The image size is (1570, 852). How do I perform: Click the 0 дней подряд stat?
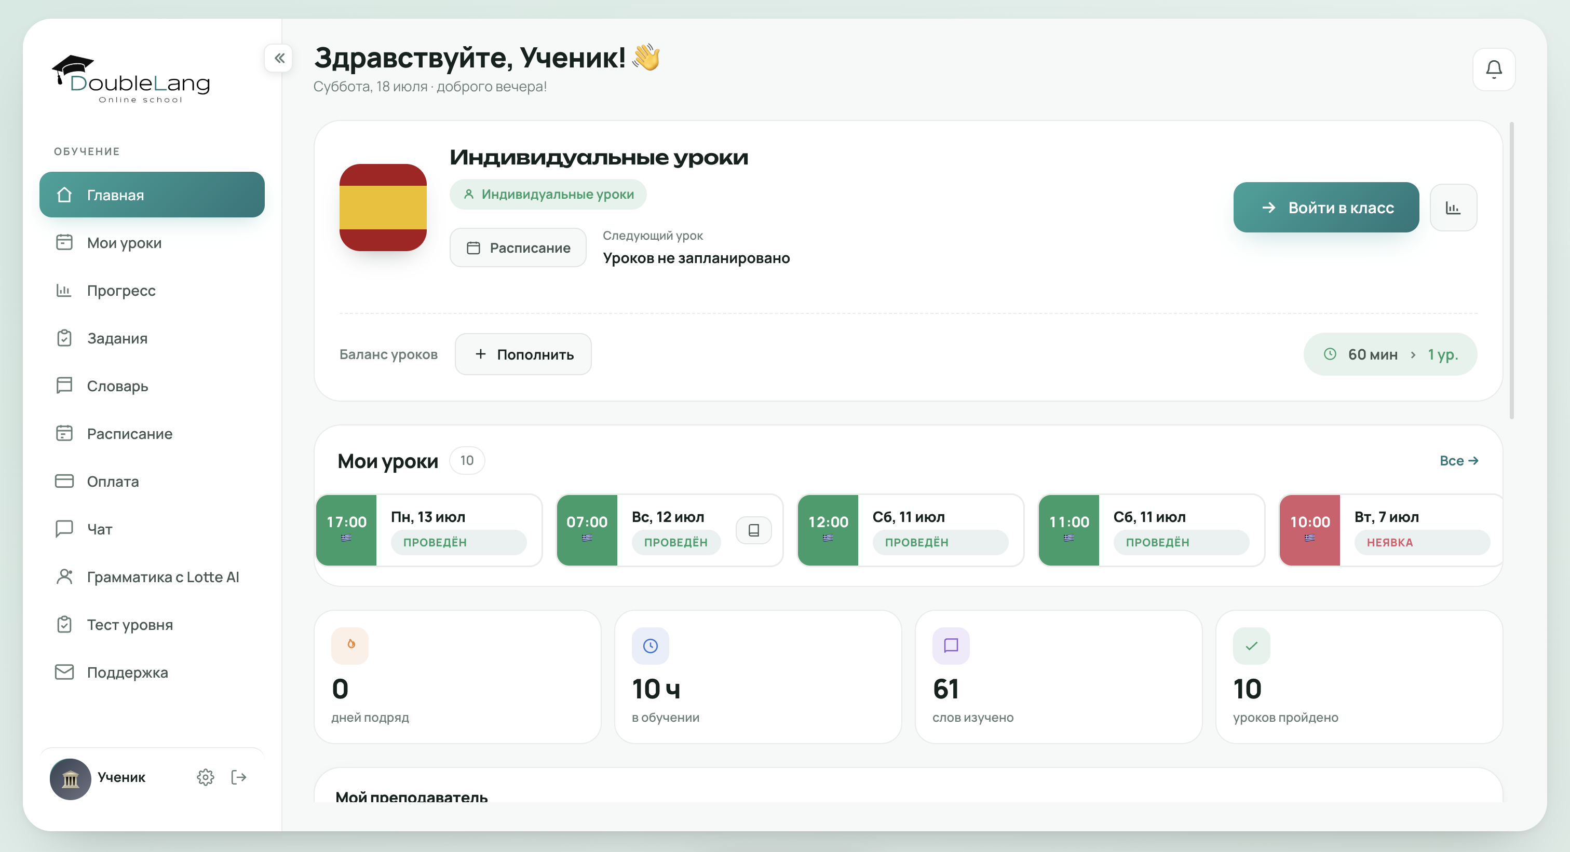[458, 677]
